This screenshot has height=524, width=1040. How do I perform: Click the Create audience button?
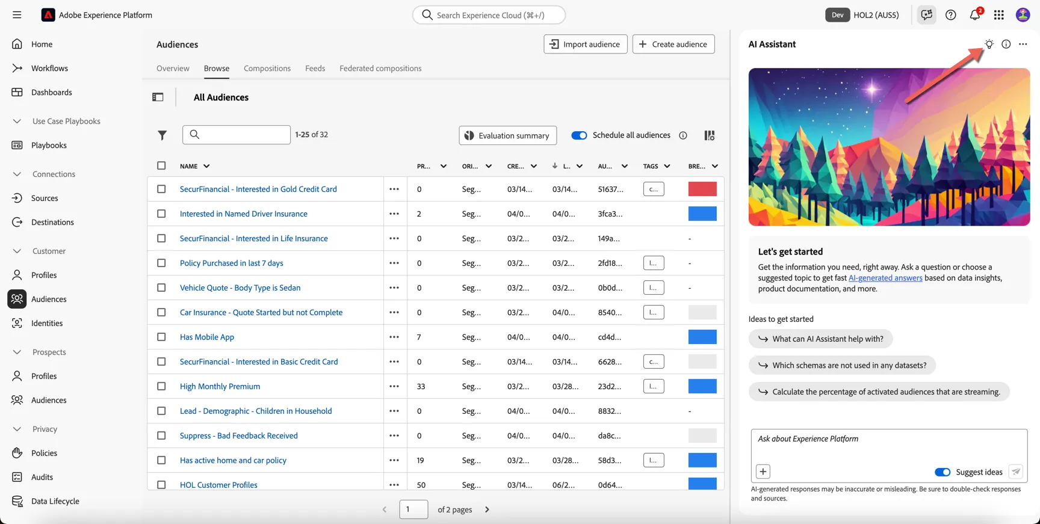click(673, 44)
